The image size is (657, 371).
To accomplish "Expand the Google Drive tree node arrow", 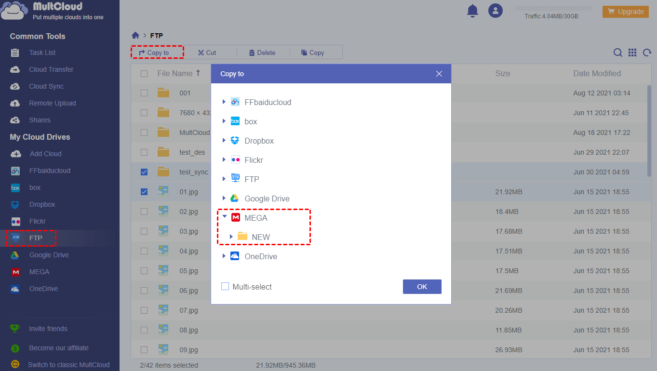I will [x=224, y=198].
